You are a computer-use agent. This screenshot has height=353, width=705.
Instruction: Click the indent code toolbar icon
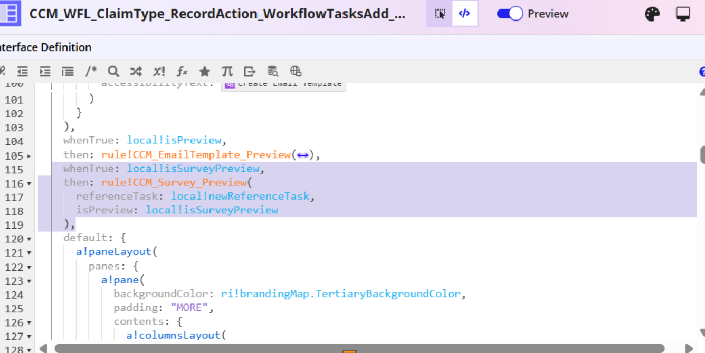45,71
